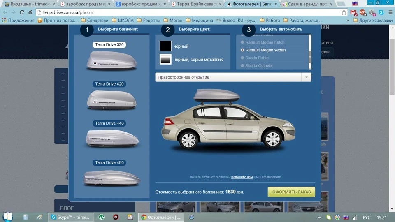Close the Сдам в аренду tab
Image resolution: width=395 pixels, height=222 pixels.
pyautogui.click(x=331, y=4)
